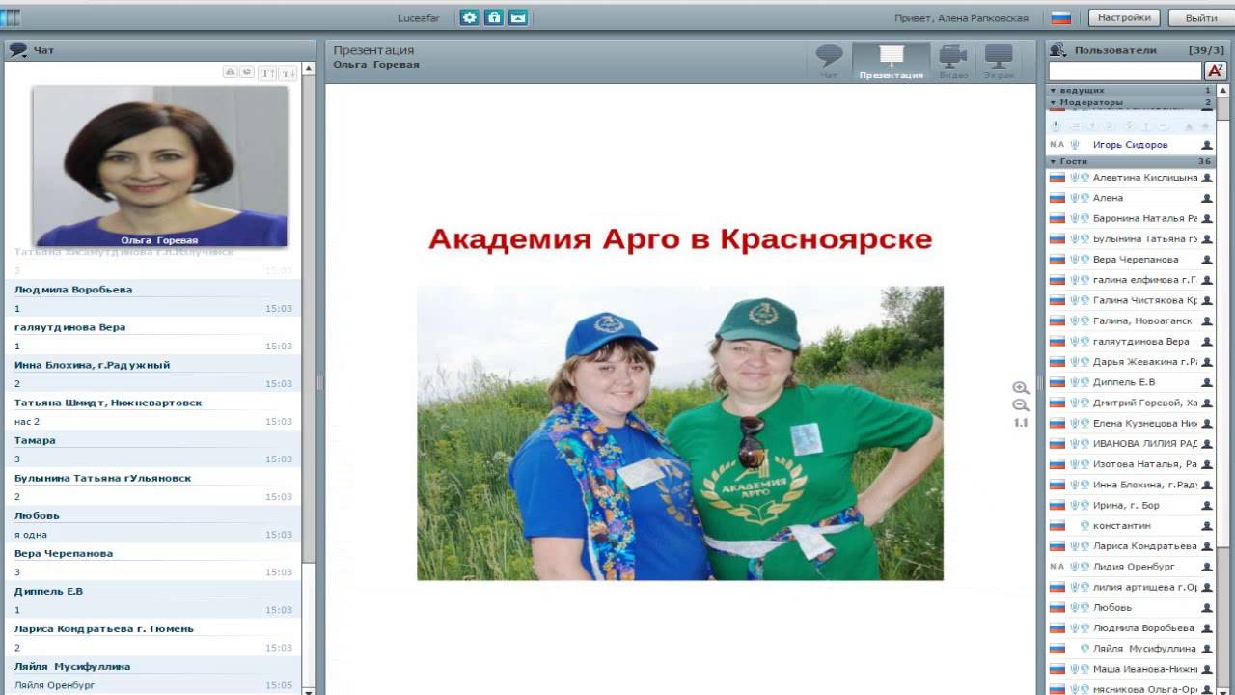Click the Выйти button

(x=1201, y=17)
